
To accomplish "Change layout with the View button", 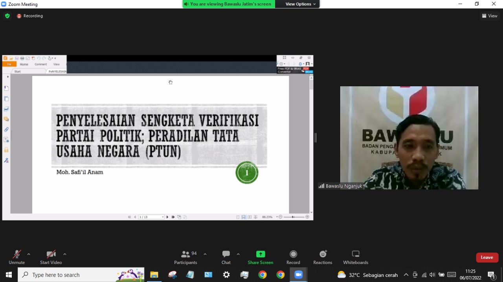I will [x=490, y=16].
